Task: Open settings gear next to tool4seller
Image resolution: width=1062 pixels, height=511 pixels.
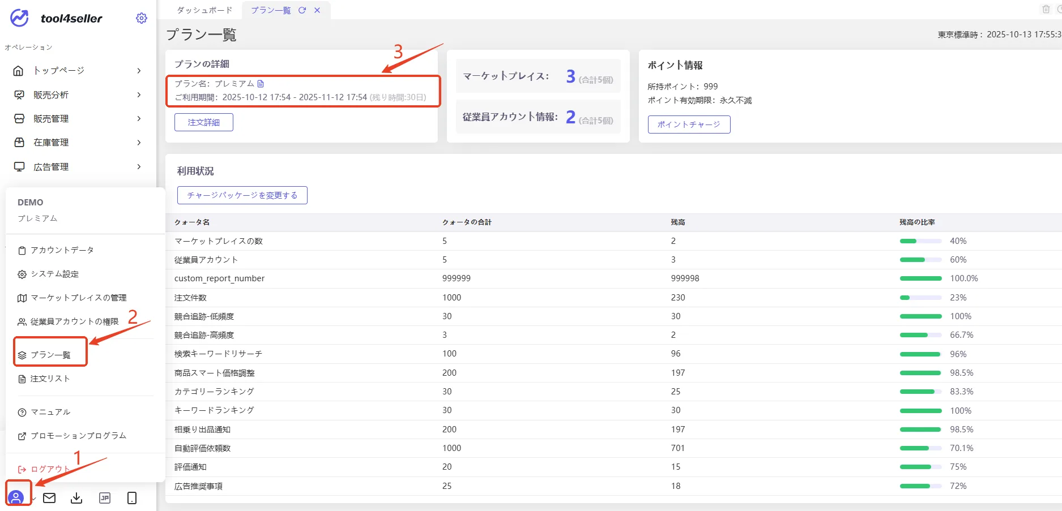Action: click(142, 18)
